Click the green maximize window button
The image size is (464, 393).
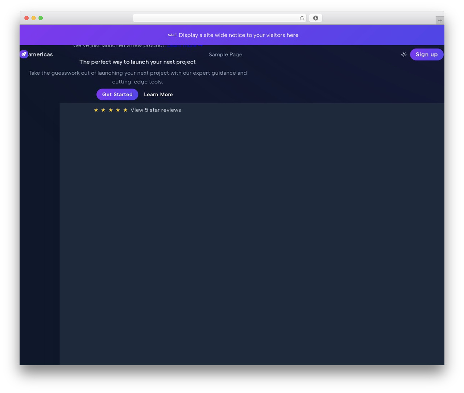(41, 18)
